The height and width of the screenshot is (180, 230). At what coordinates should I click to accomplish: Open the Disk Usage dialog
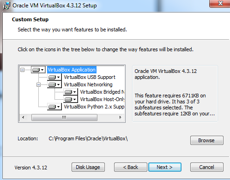(88, 167)
